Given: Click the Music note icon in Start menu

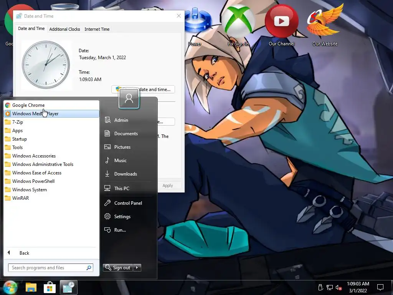Looking at the screenshot, I should pos(107,160).
